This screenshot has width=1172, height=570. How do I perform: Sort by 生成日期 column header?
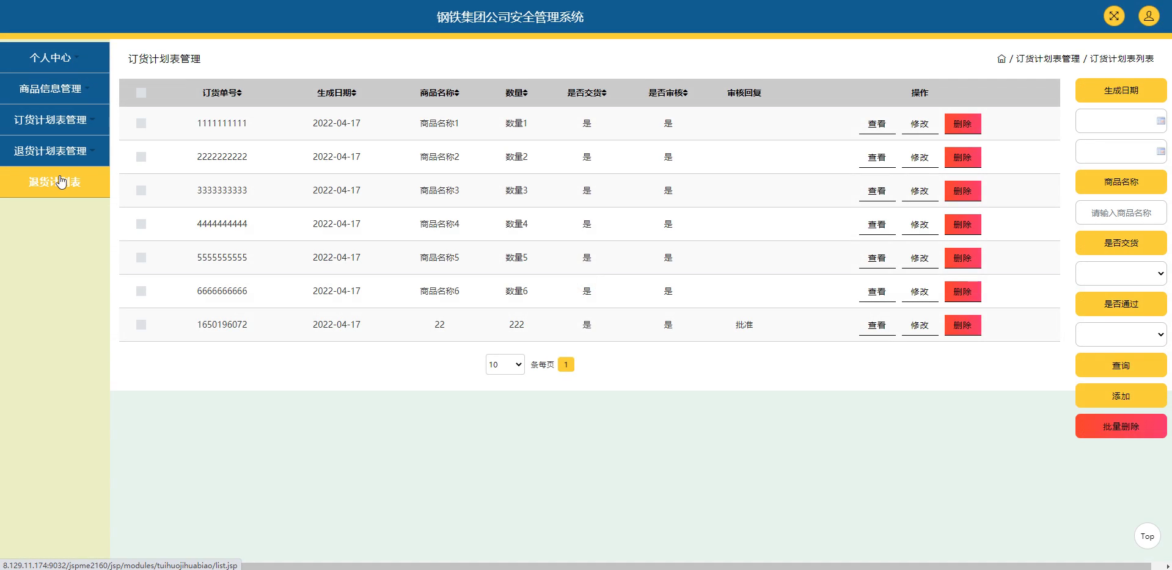(x=337, y=93)
